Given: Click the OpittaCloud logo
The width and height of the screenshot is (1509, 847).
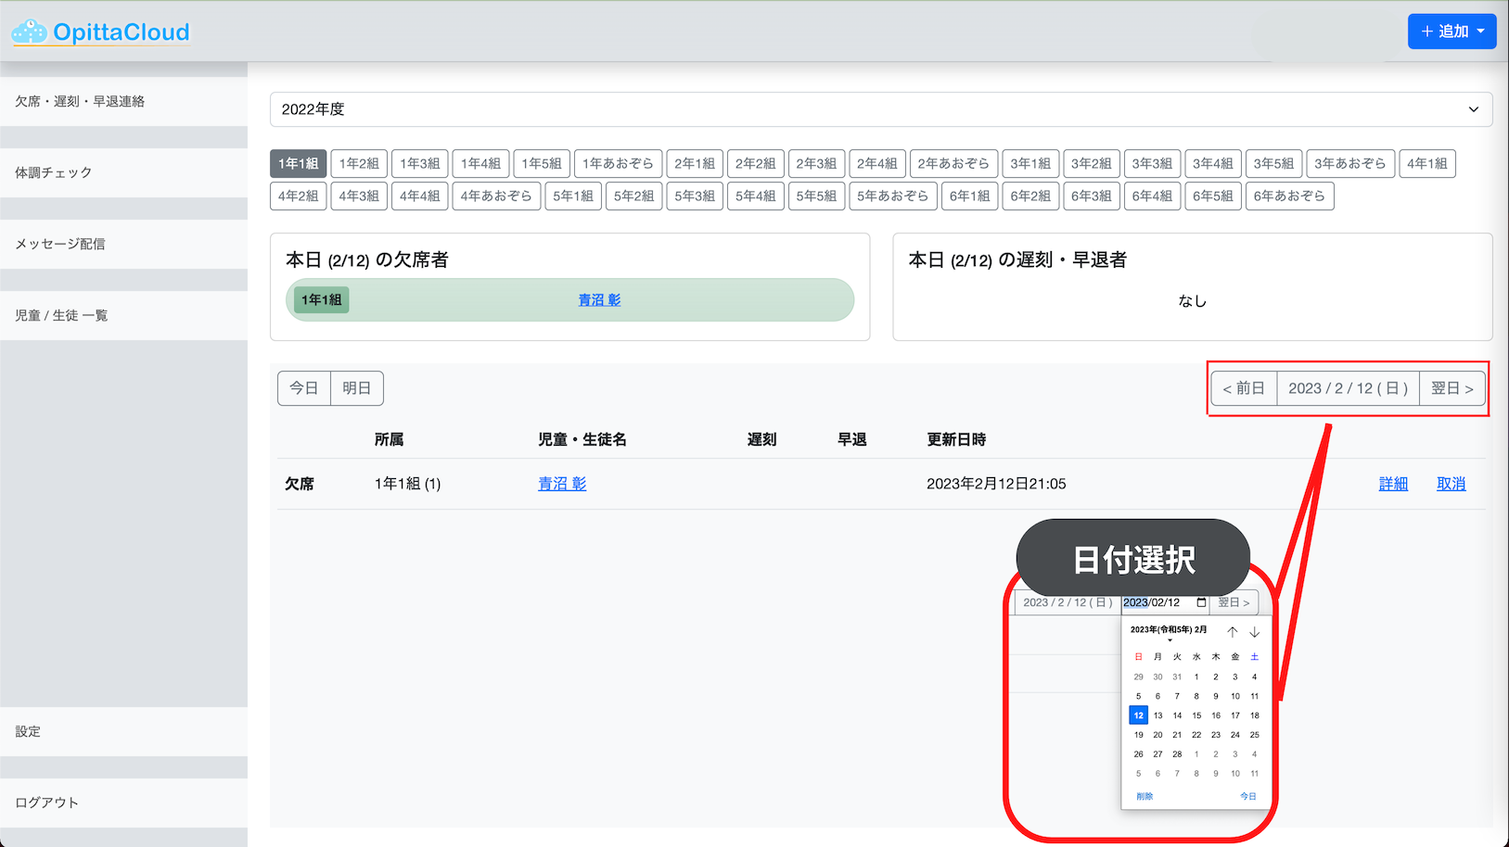Looking at the screenshot, I should 100,32.
